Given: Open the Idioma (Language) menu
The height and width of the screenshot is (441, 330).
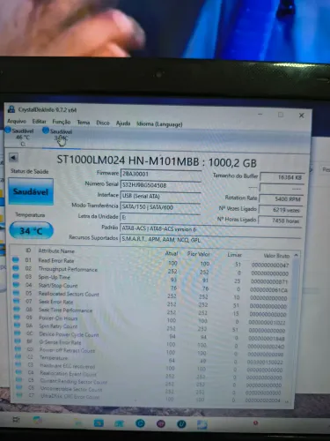Looking at the screenshot, I should (159, 124).
